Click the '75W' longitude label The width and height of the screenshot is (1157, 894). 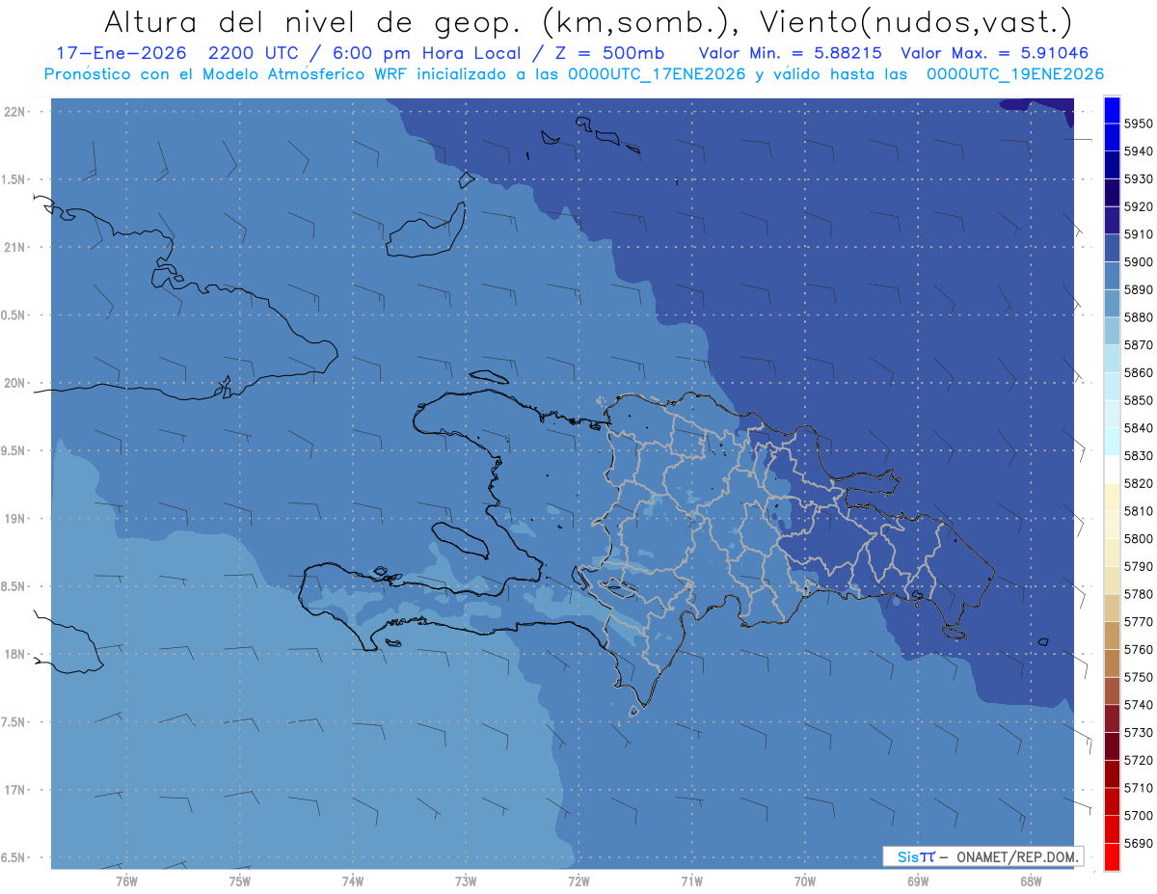pos(240,881)
